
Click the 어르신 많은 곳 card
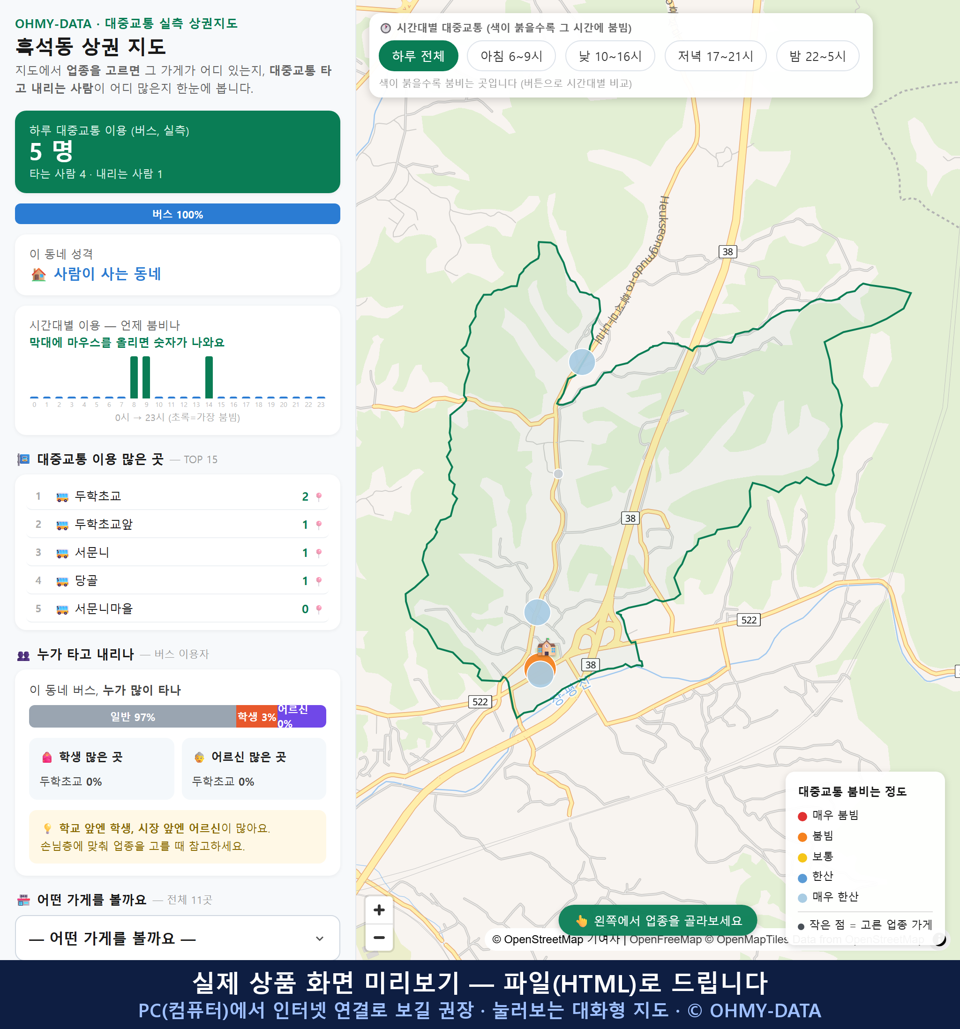[254, 769]
